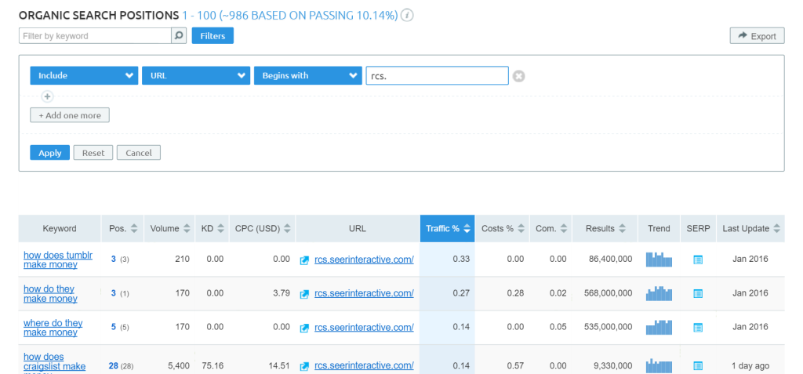Sort the table by the Volume column
This screenshot has width=803, height=374.
tap(171, 229)
